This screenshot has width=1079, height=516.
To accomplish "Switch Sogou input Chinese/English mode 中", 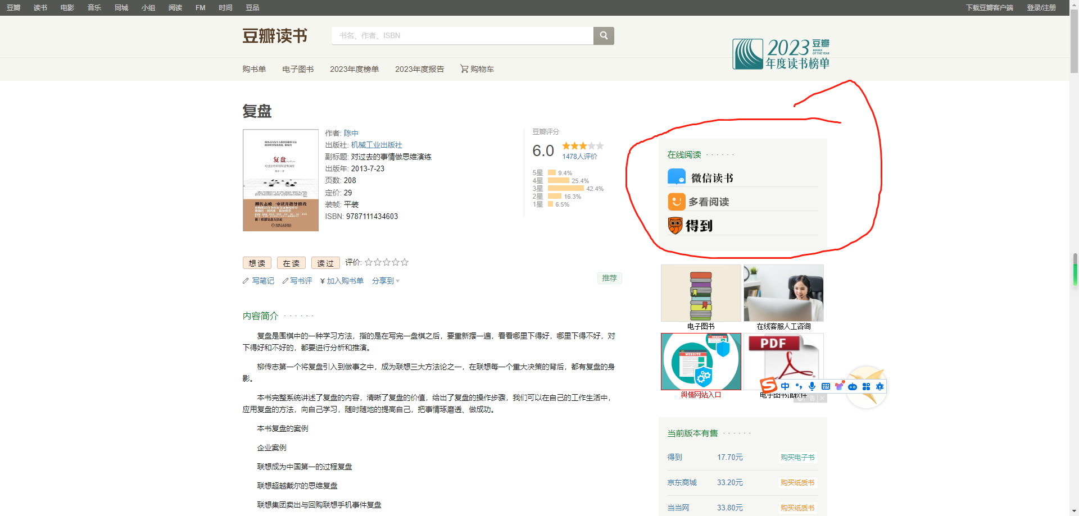I will coord(785,386).
